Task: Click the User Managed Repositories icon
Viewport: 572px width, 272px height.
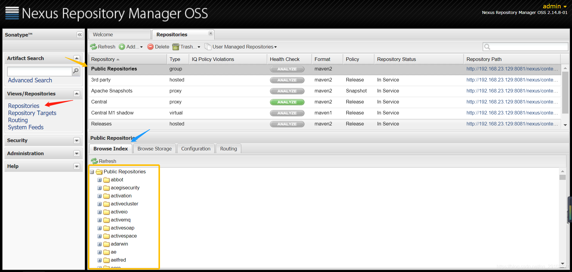Action: pyautogui.click(x=208, y=47)
